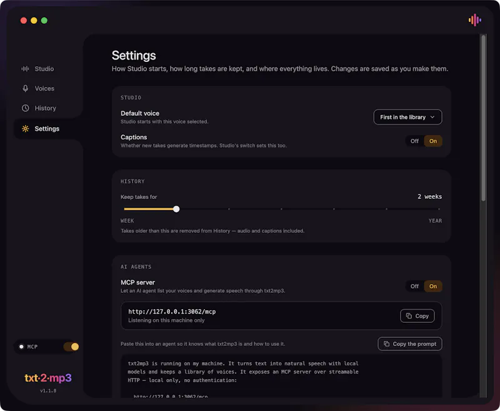Click the Voices microphone icon
Image resolution: width=500 pixels, height=411 pixels.
point(26,88)
